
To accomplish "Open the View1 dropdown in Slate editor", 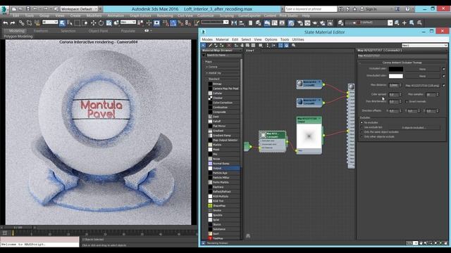I will pos(425,45).
